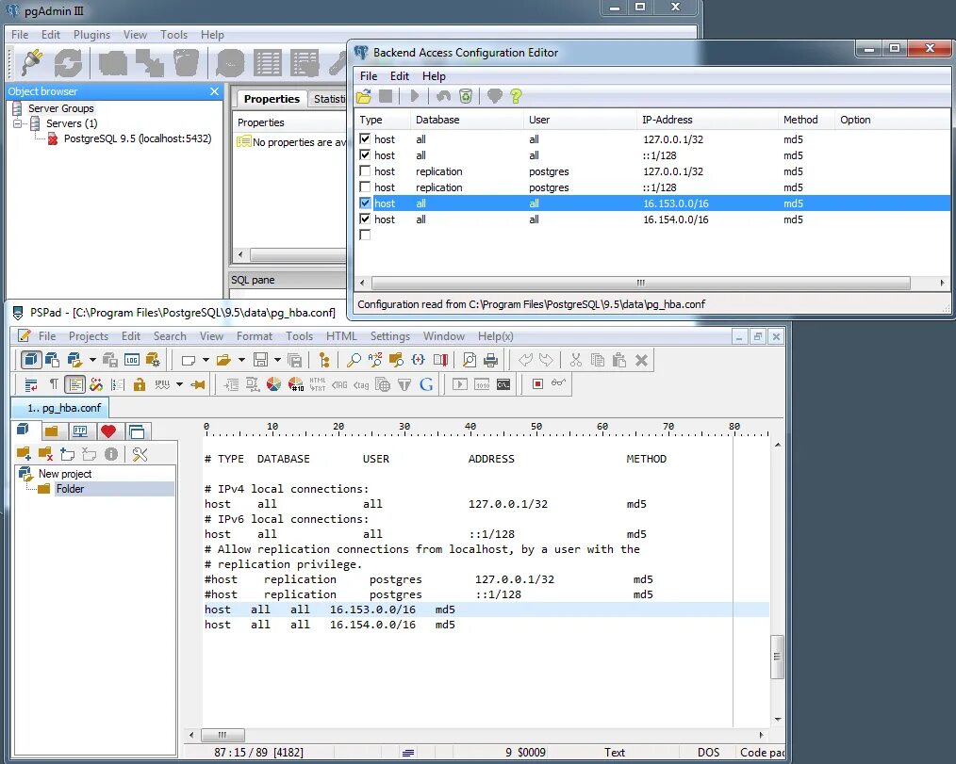The height and width of the screenshot is (764, 956).
Task: Click the blue G Google search icon
Action: [x=426, y=384]
